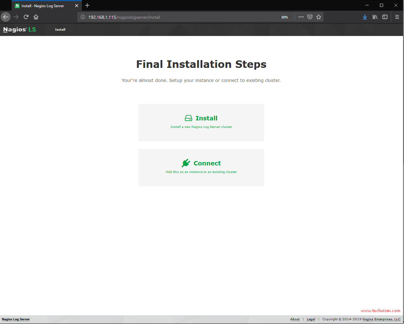The height and width of the screenshot is (324, 404).
Task: Show downloads progress arrow
Action: pos(365,17)
